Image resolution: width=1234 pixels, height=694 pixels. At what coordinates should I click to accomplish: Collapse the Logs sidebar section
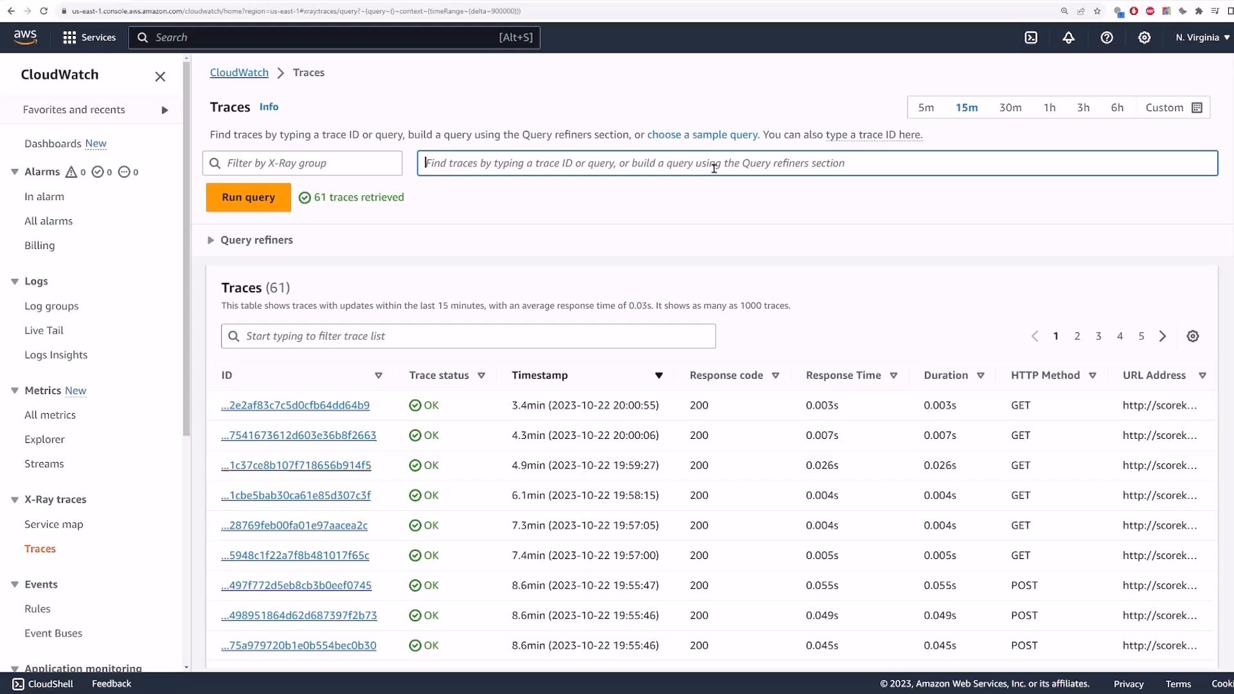click(15, 281)
